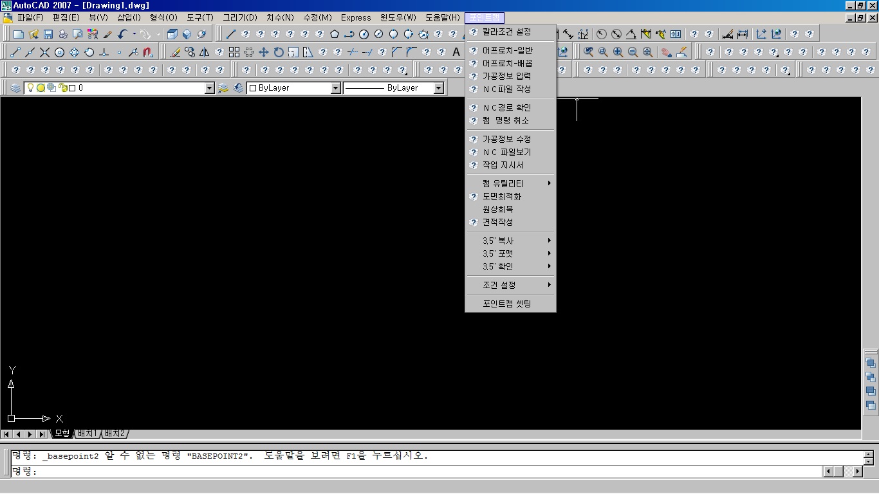Click first layout tab navigation arrow

tap(7, 434)
